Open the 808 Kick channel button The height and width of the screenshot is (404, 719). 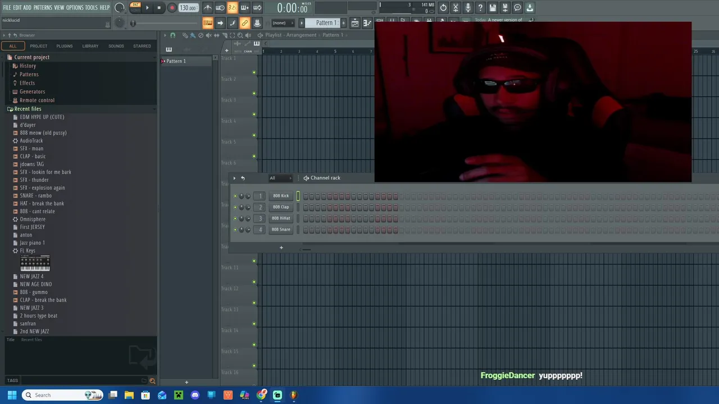coord(281,196)
